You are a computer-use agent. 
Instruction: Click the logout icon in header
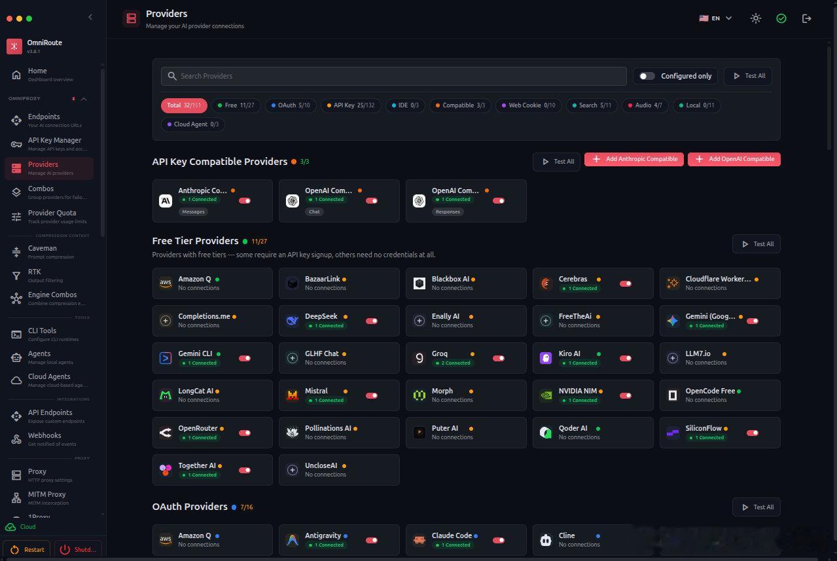point(807,18)
